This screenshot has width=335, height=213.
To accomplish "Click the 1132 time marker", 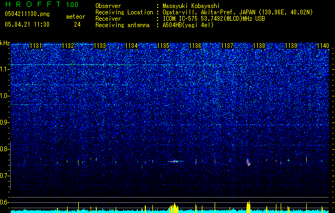I will point(68,46).
